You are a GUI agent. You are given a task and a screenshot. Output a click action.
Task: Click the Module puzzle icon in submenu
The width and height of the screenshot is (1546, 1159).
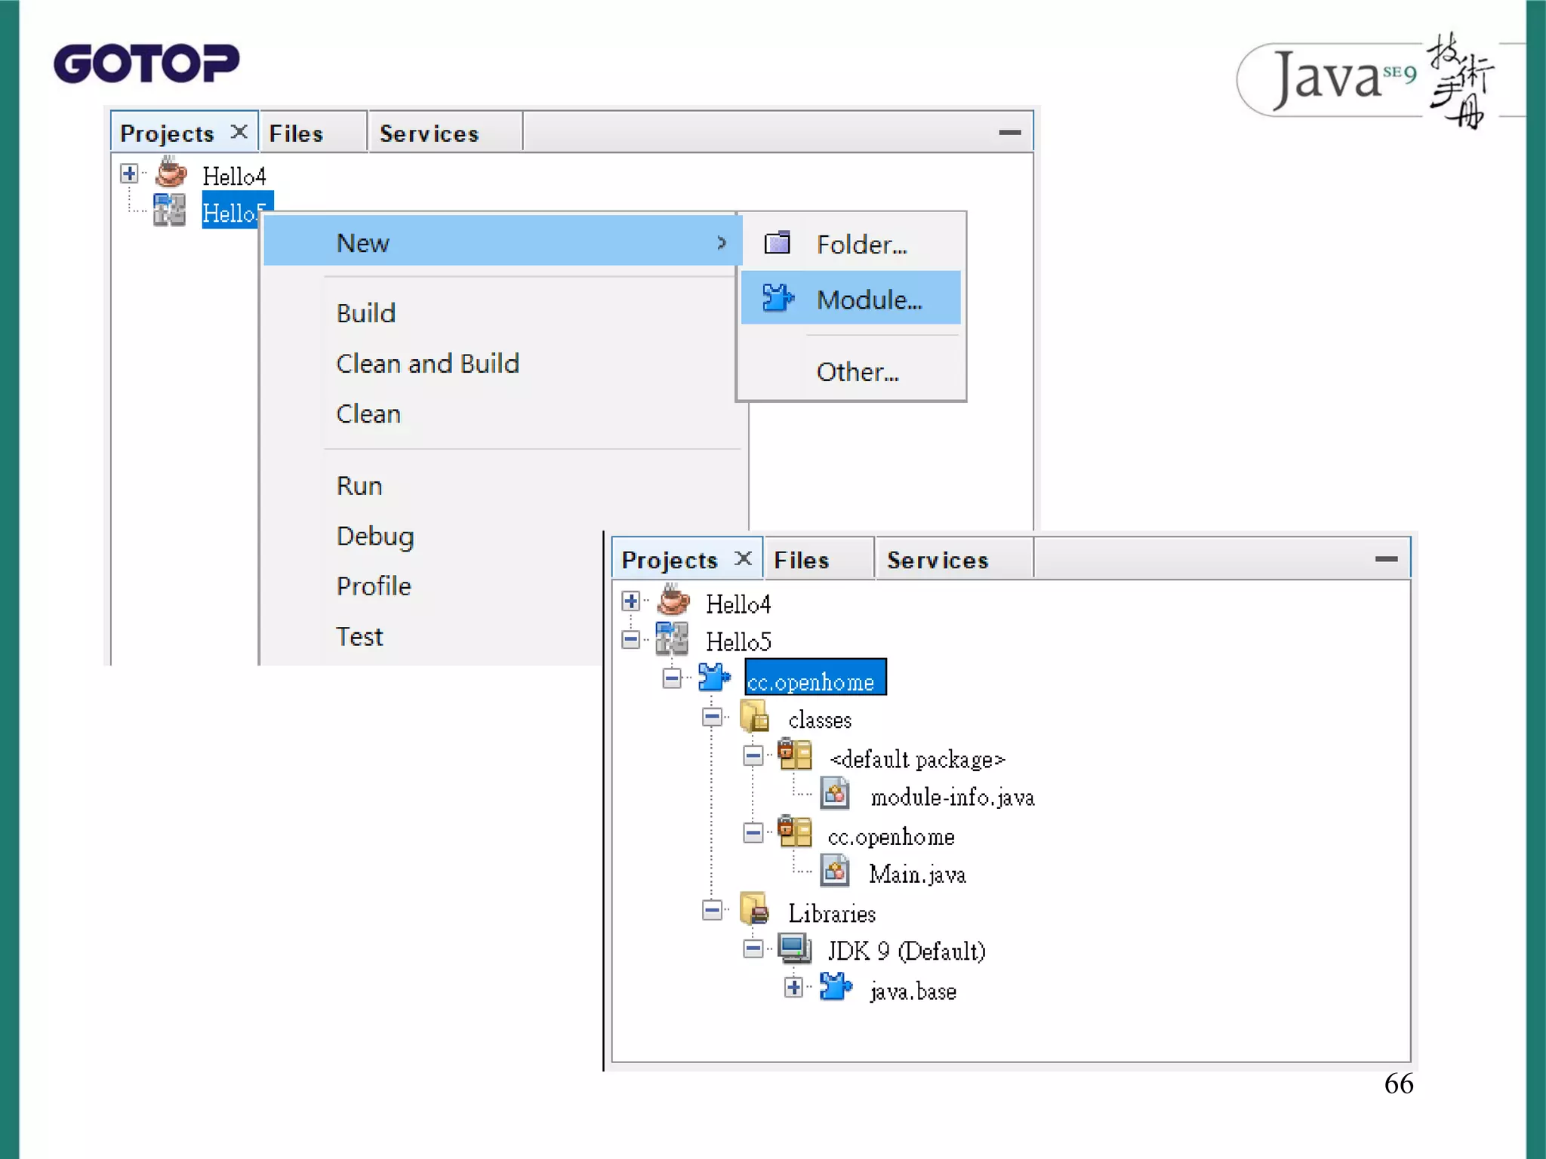777,298
